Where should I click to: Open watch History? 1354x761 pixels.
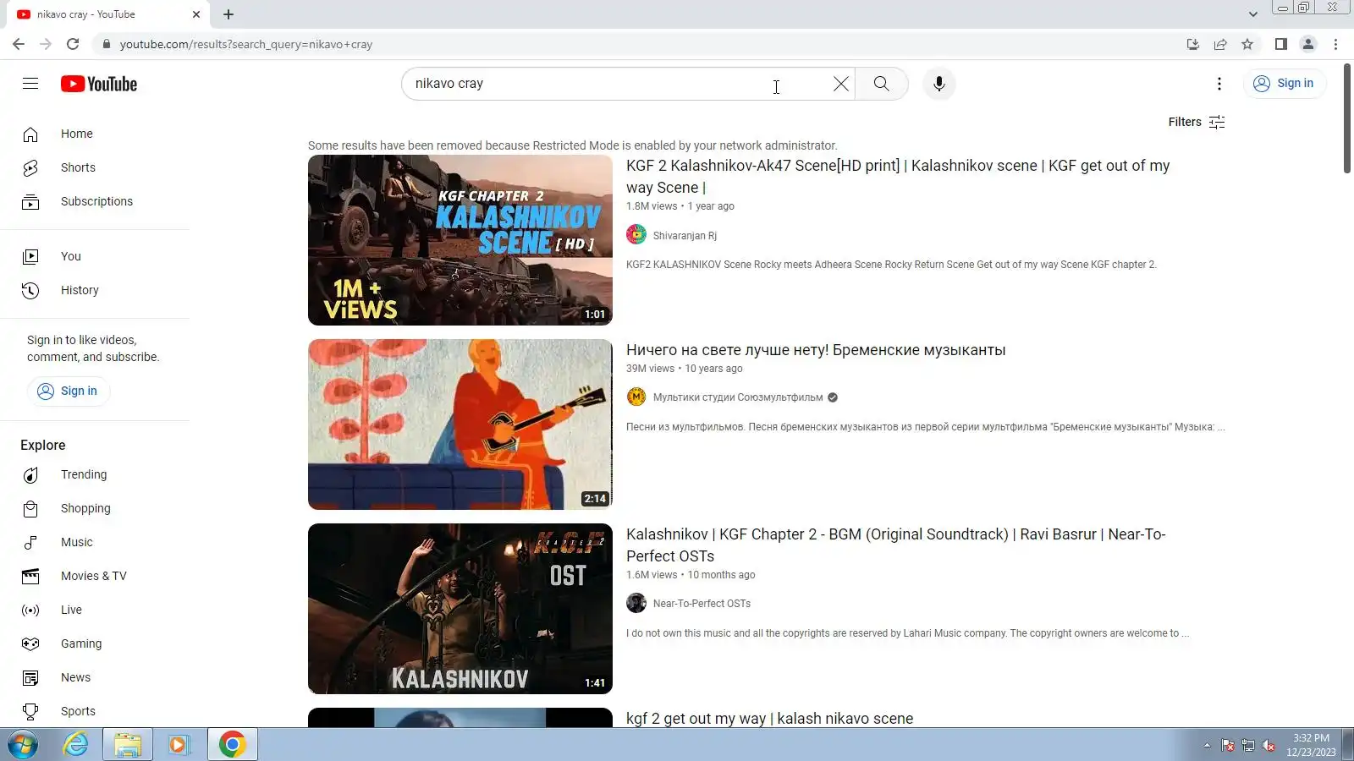tap(95, 290)
